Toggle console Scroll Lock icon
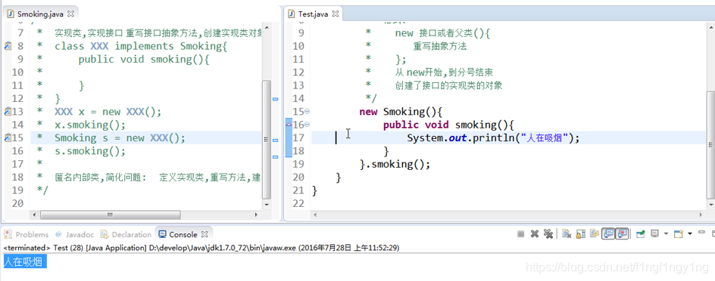 (580, 233)
